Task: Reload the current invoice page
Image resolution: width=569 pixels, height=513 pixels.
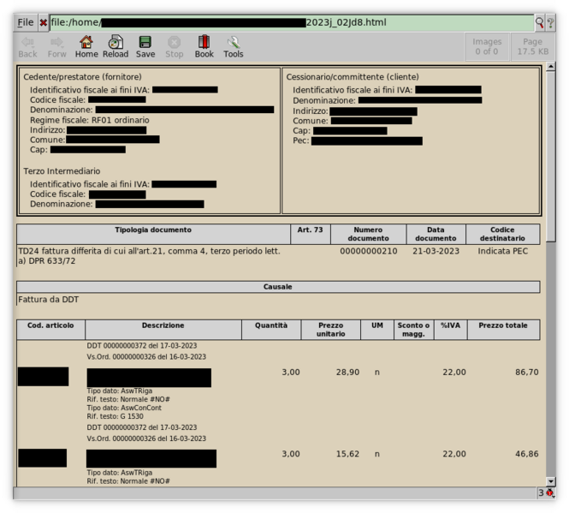Action: [116, 46]
